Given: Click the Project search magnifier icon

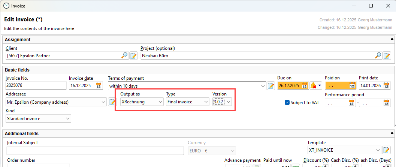Looking at the screenshot, I should pos(378,56).
